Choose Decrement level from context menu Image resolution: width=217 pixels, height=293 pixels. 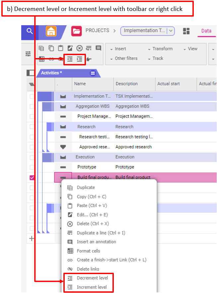(x=92, y=278)
